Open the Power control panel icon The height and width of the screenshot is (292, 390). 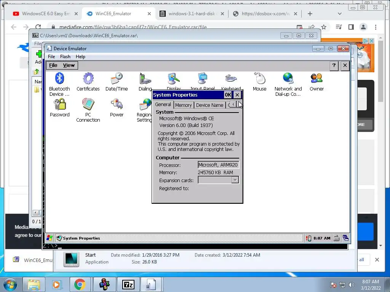click(117, 108)
